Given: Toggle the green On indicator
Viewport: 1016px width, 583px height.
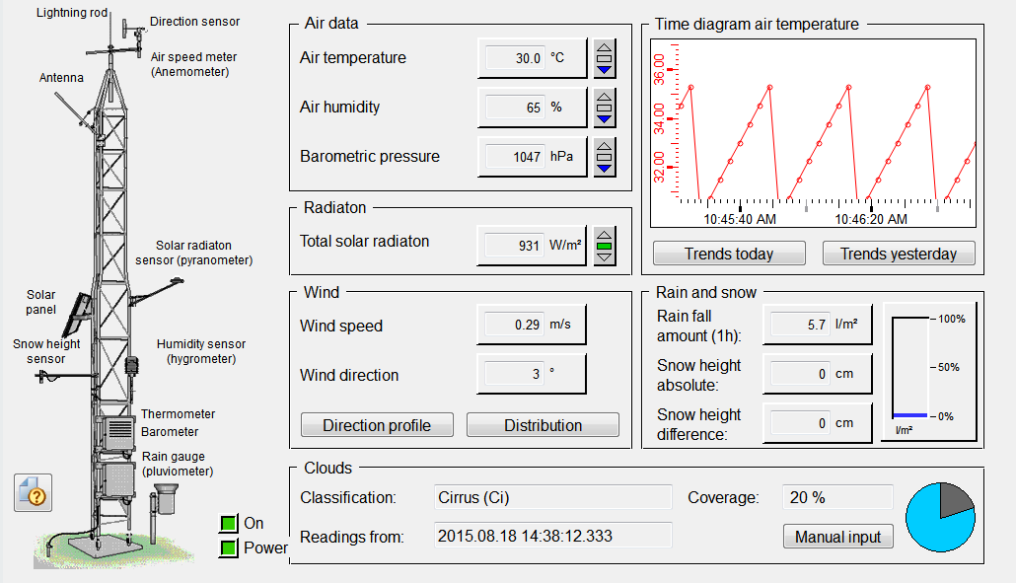Looking at the screenshot, I should [229, 524].
